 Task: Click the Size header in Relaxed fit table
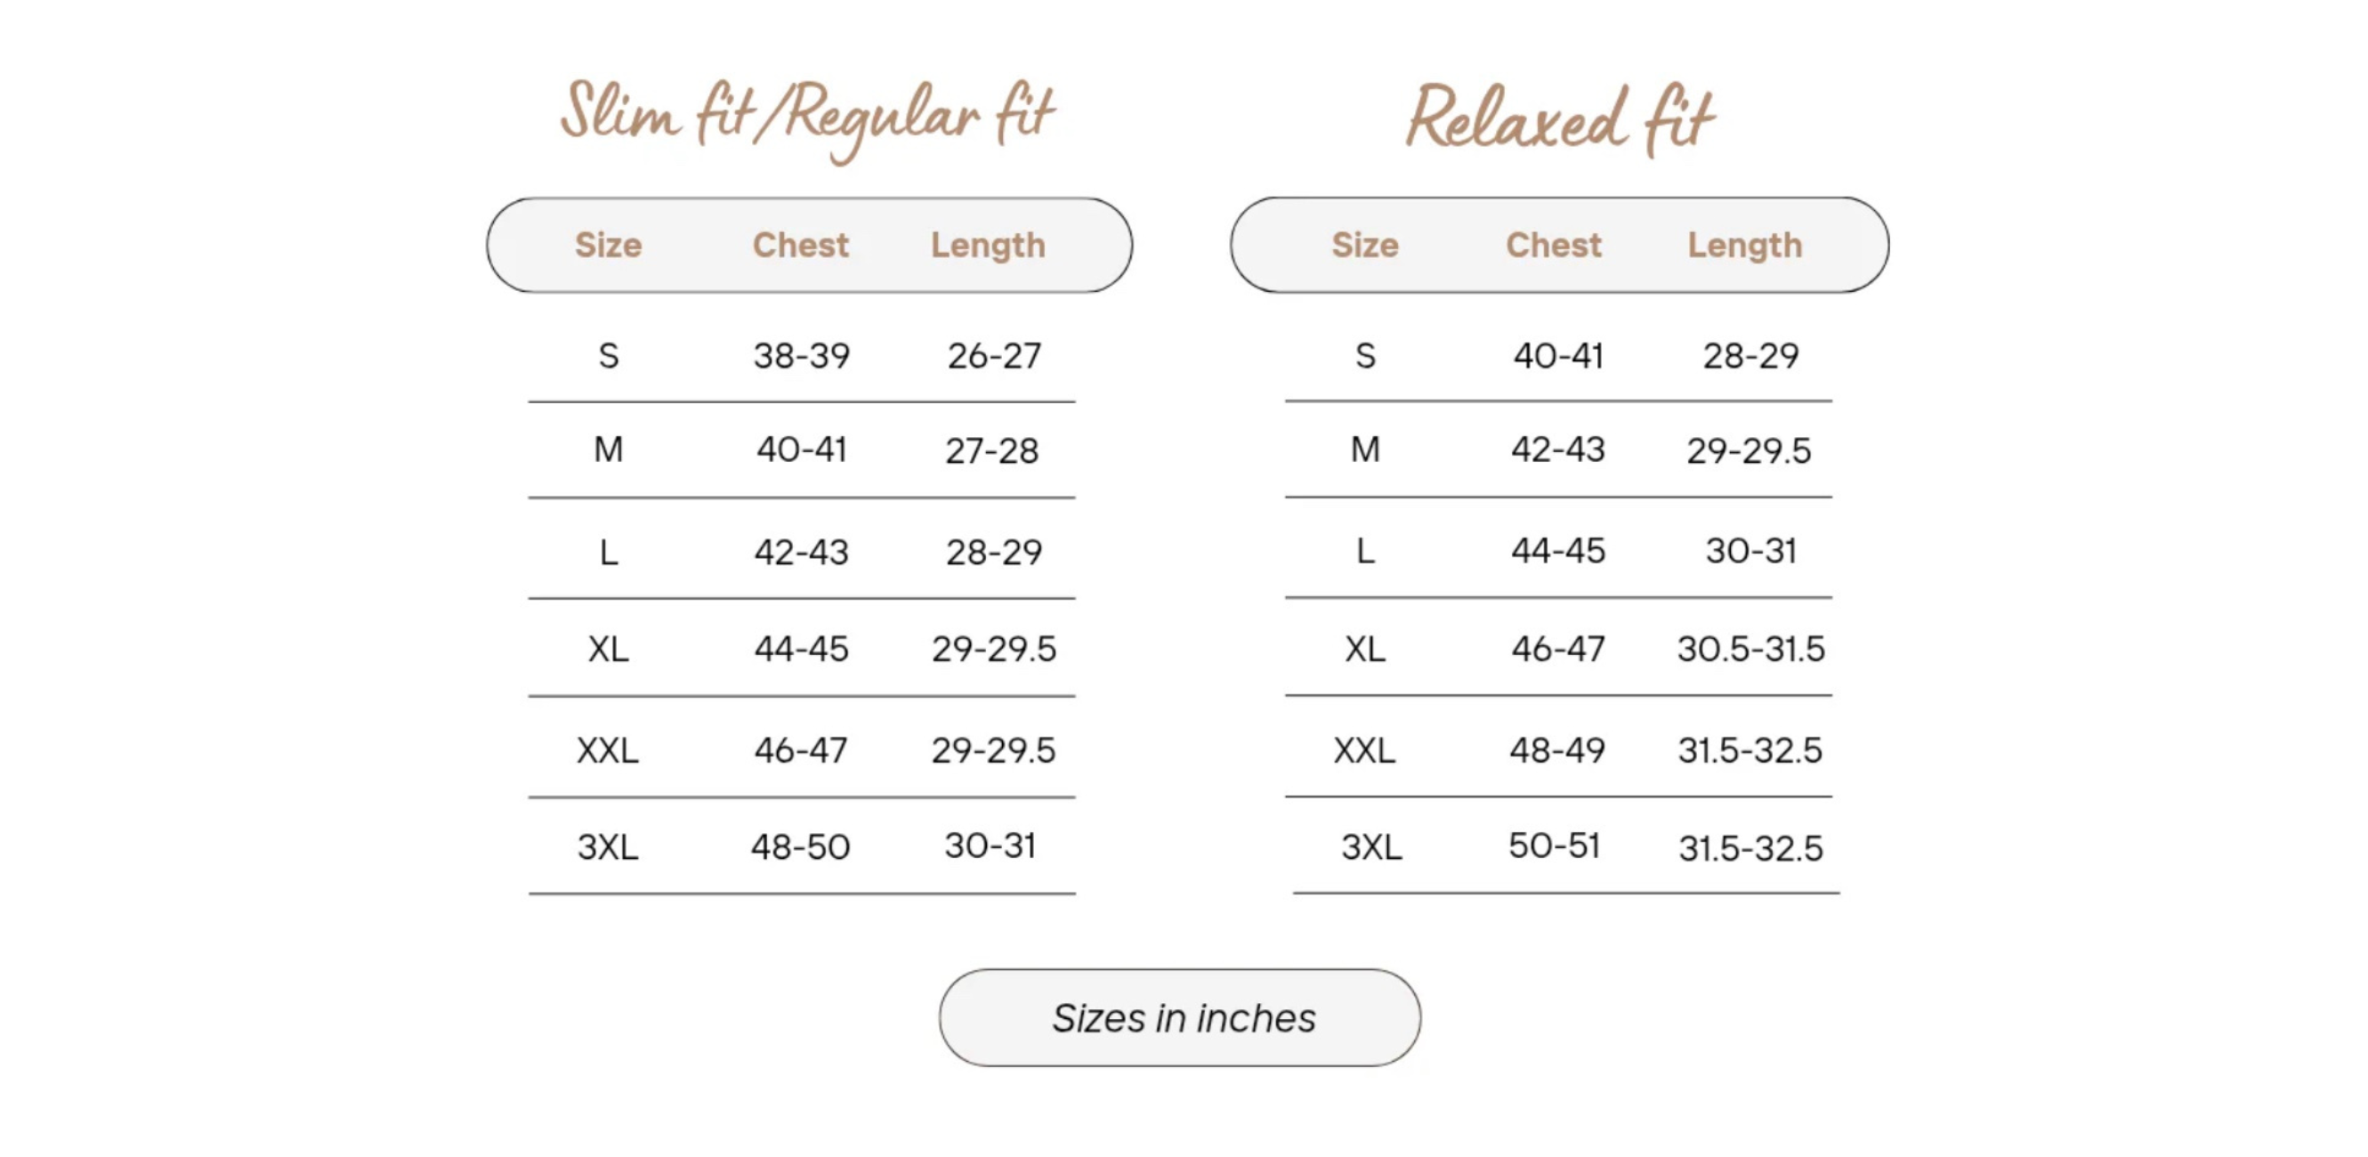(x=1365, y=246)
